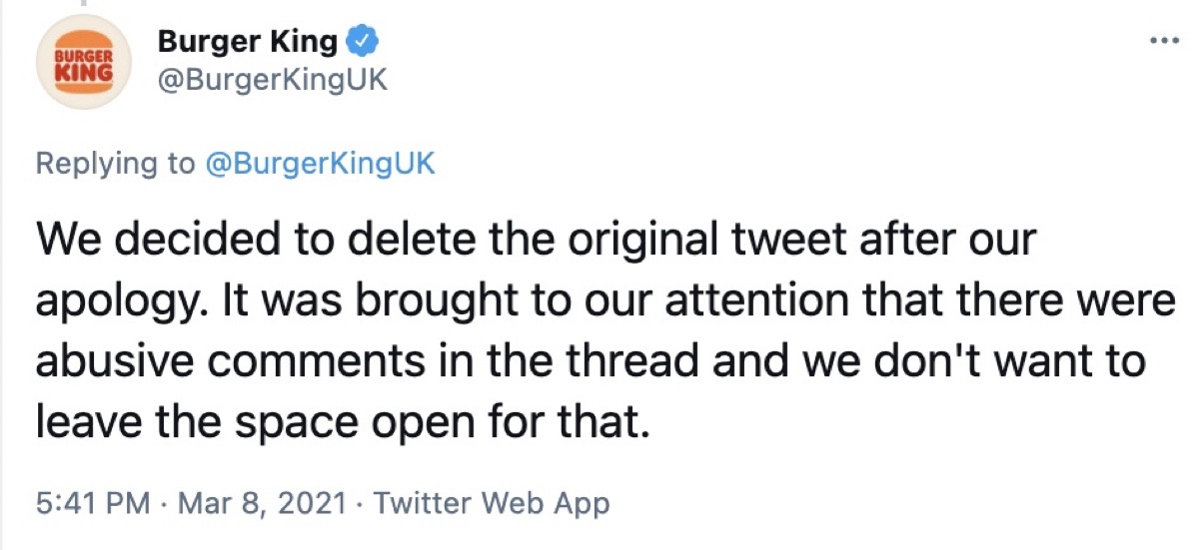Screen dimensions: 1199x550
Task: Click the thread connector line above the avatar
Action: pyautogui.click(x=85, y=3)
